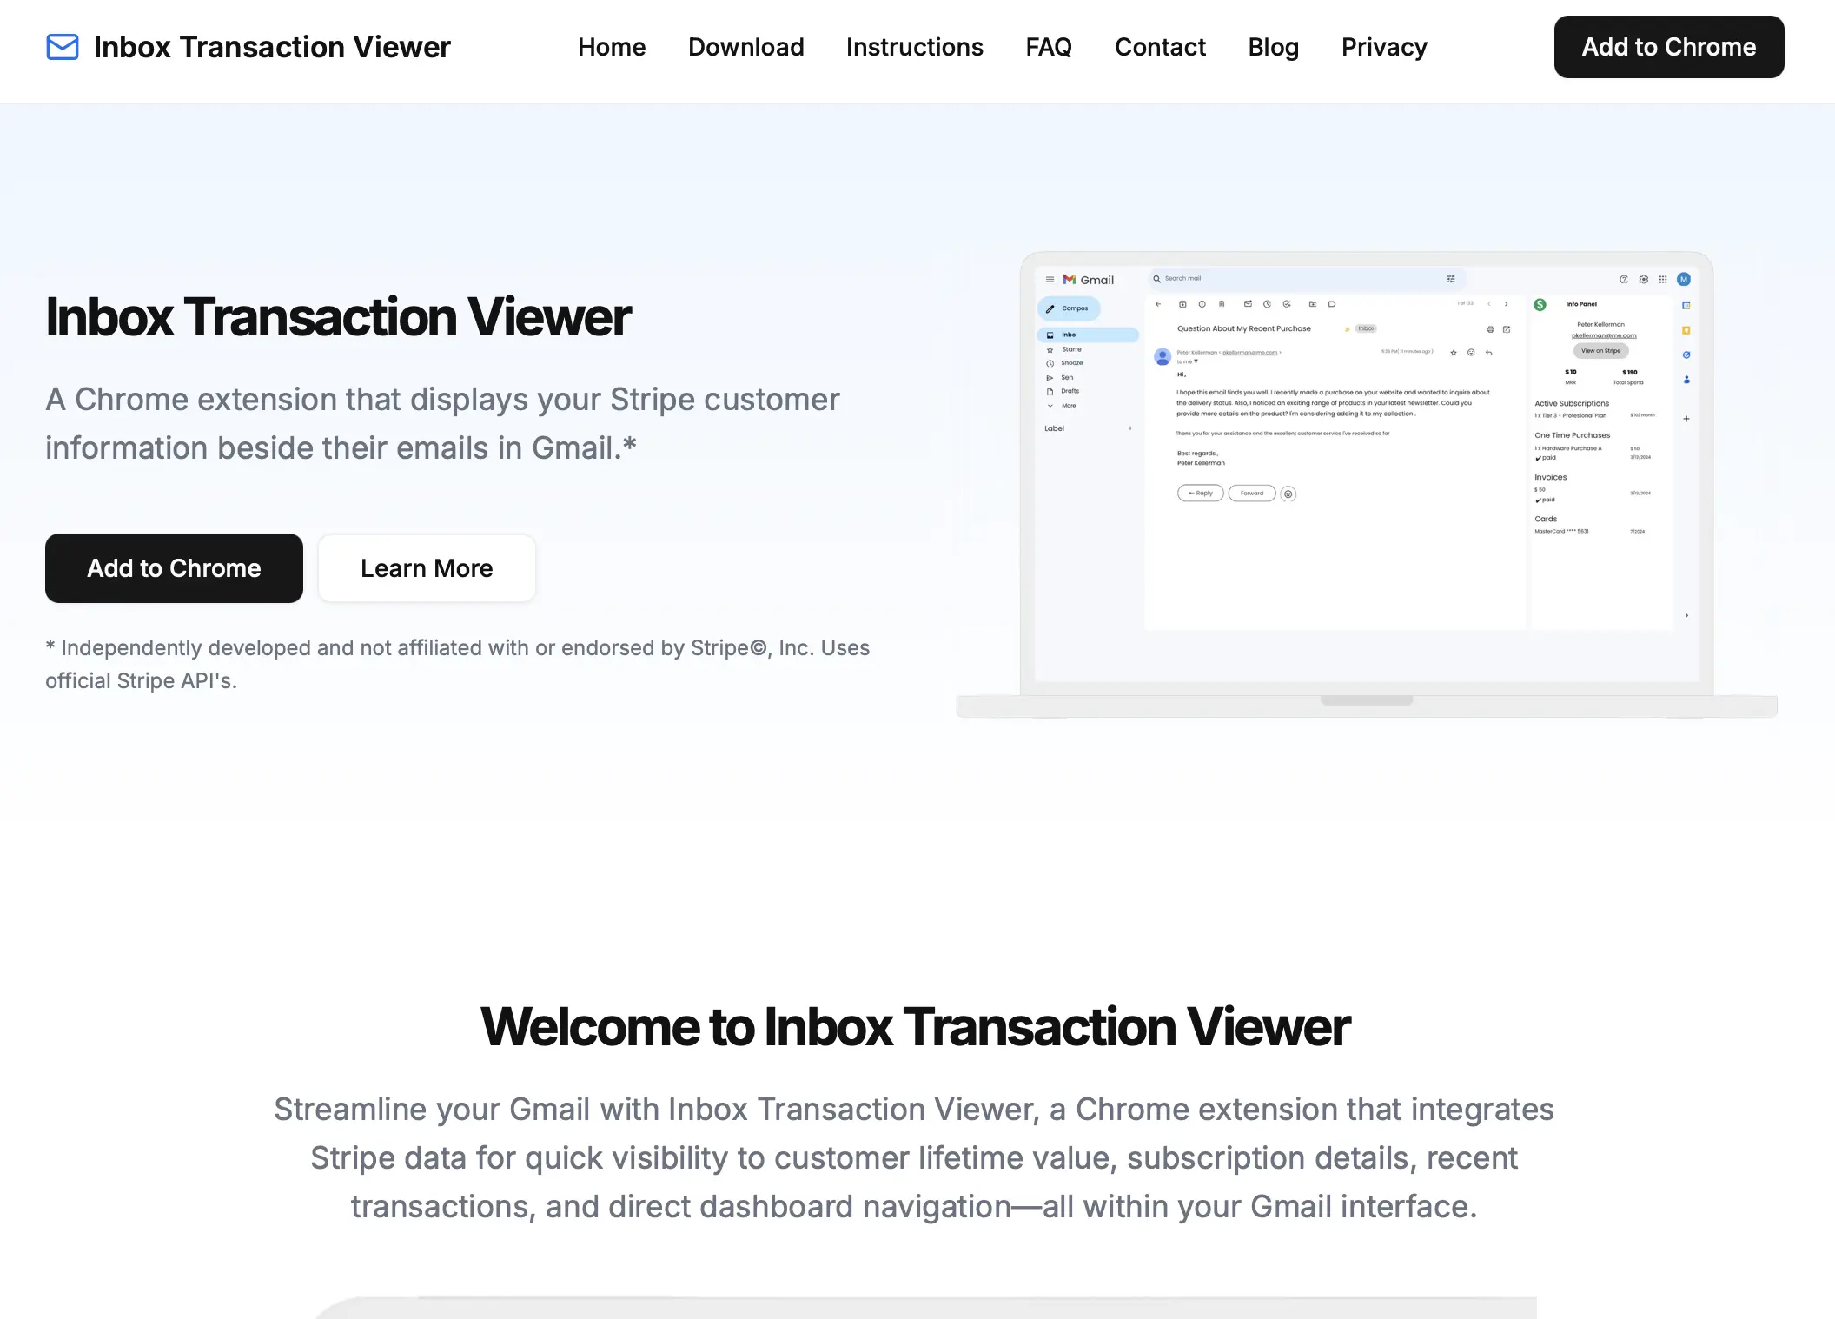The image size is (1835, 1319).
Task: Click the green dollar Info Panel icon
Action: coord(1540,305)
